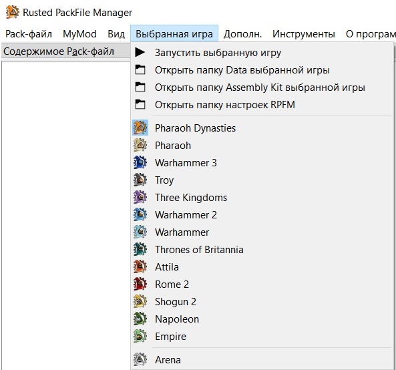
Task: Choose Attila as the selected game
Action: tap(262, 267)
